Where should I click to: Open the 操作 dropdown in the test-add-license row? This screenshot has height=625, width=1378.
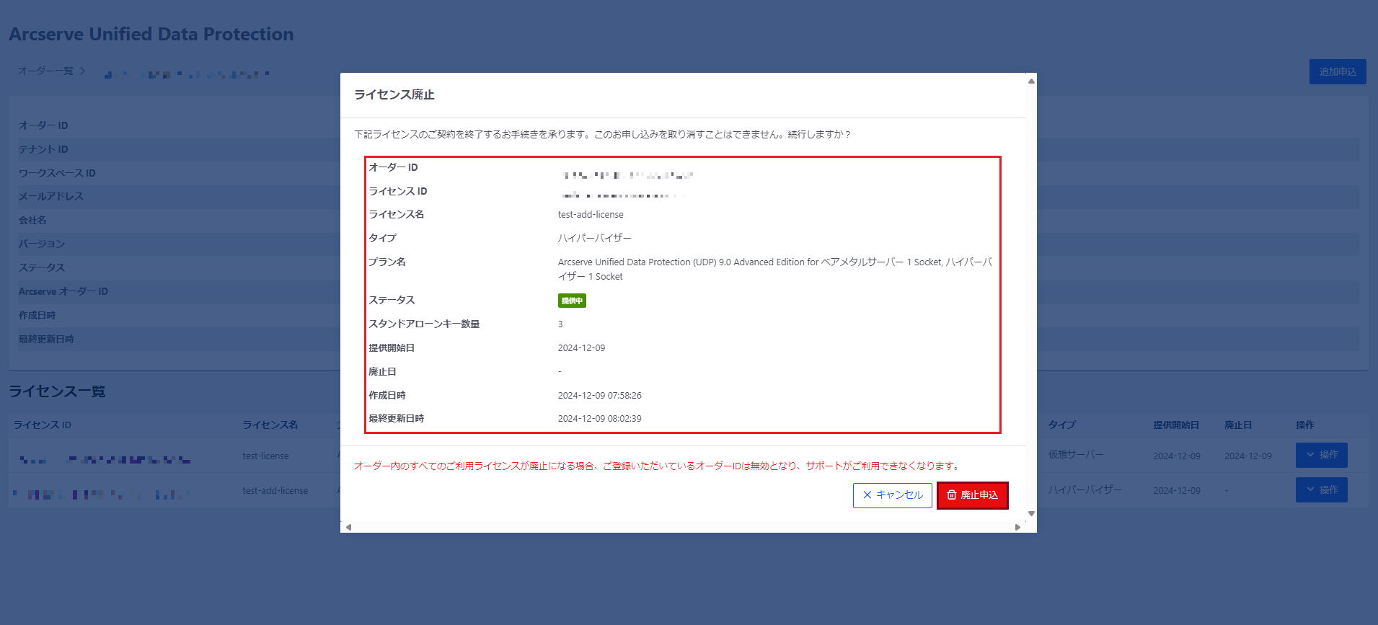(x=1321, y=490)
